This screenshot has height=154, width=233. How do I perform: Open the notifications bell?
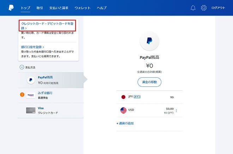193,8
